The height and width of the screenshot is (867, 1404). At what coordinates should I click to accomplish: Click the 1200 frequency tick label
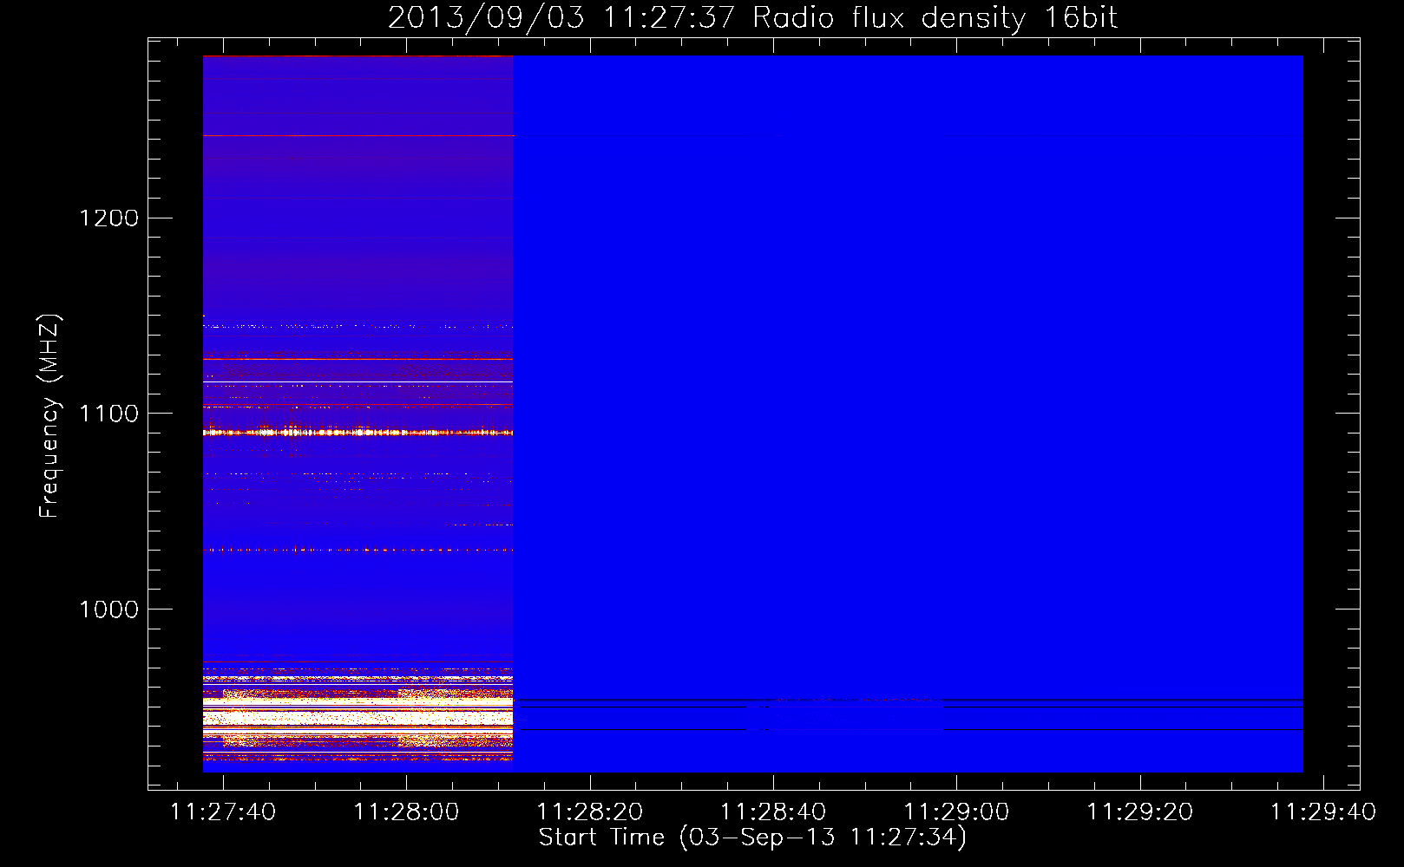click(108, 218)
